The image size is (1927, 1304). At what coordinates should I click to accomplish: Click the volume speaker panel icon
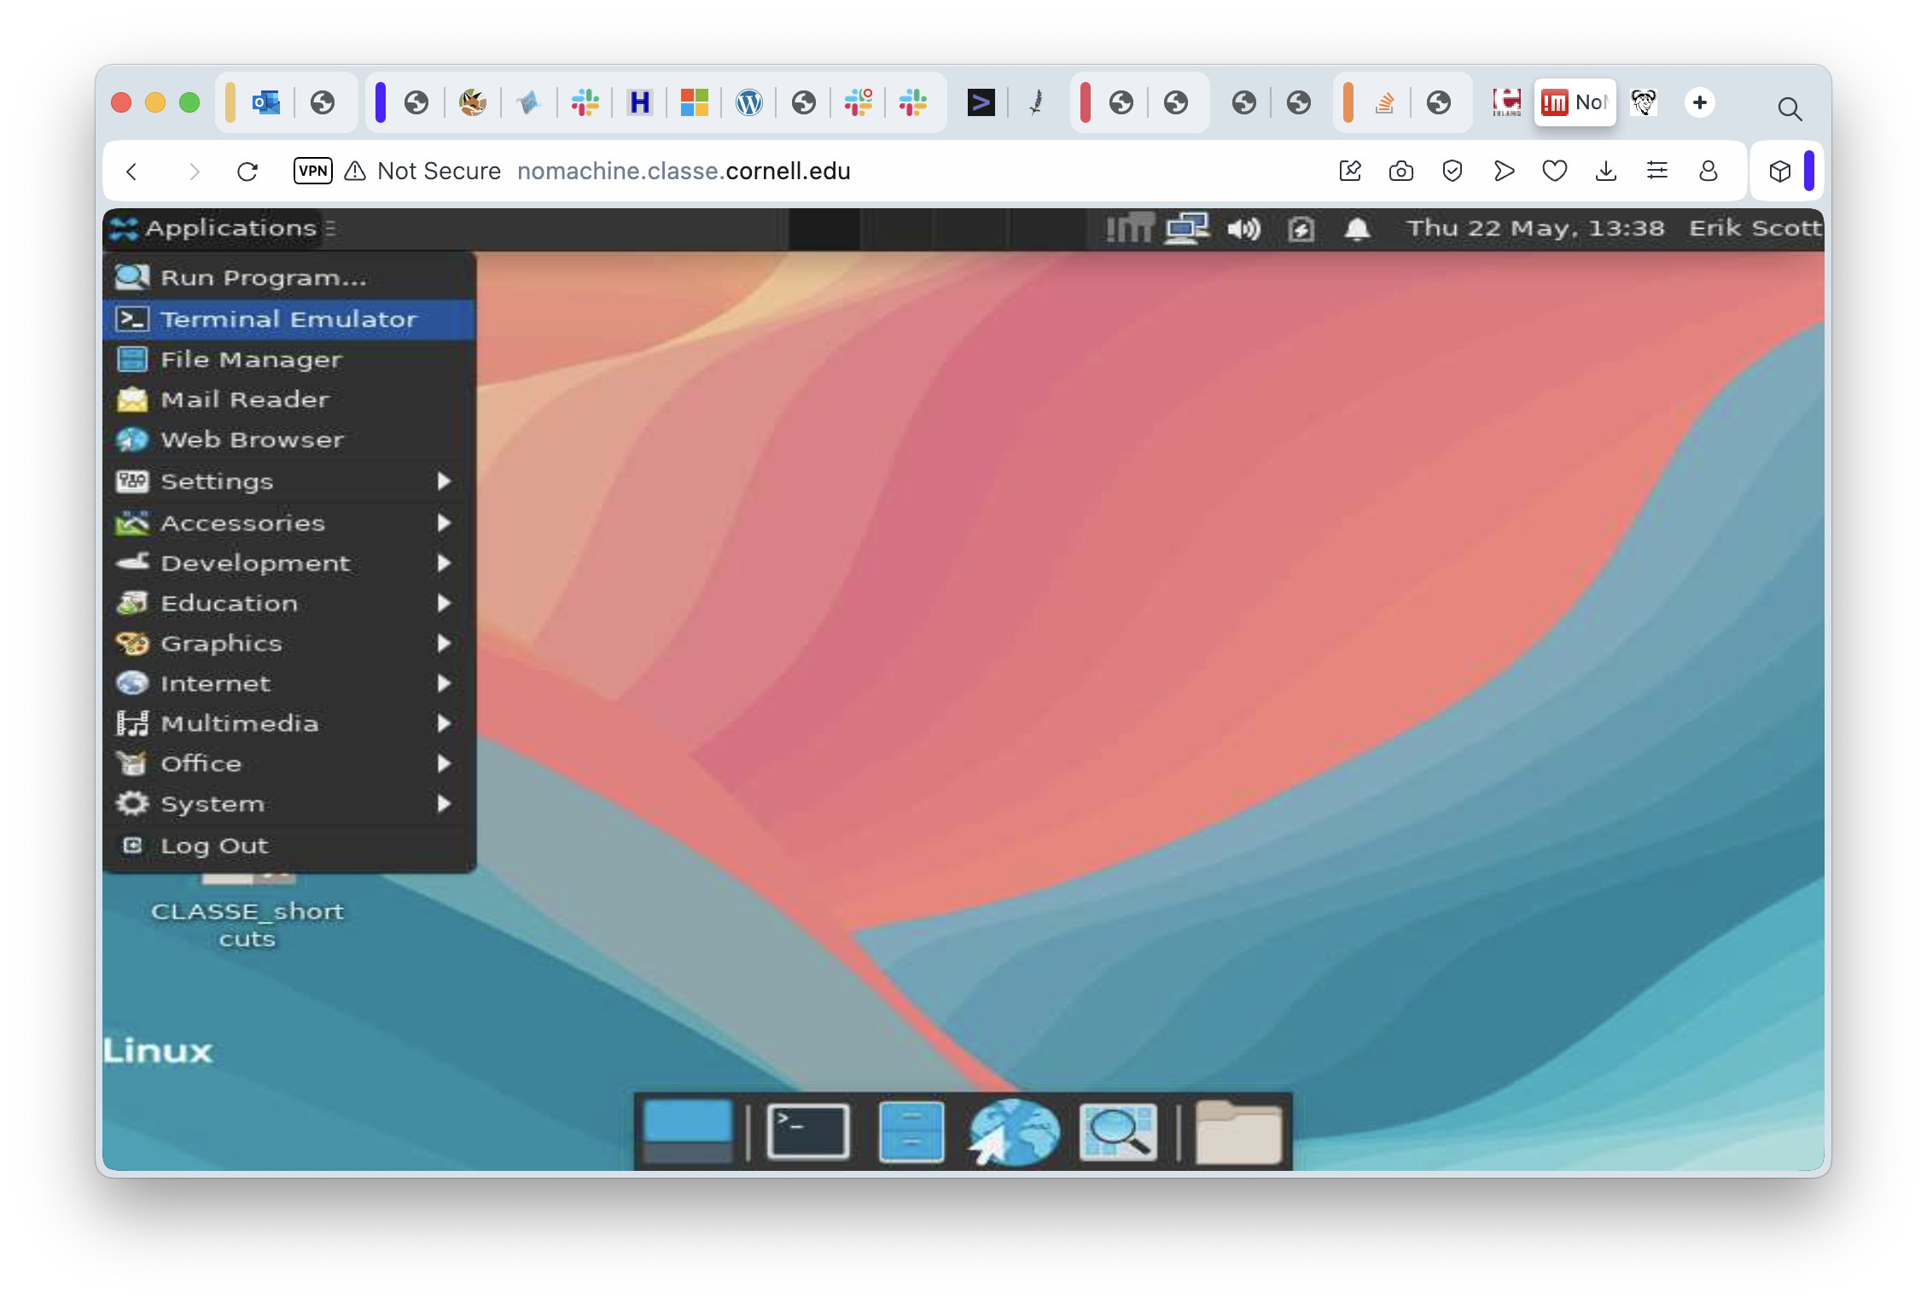(1243, 229)
